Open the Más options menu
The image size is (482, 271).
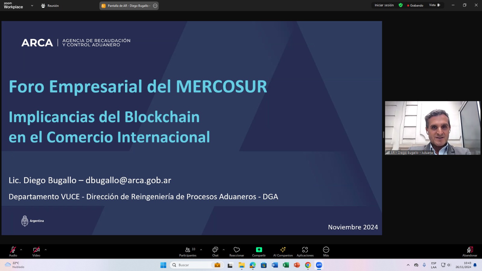coord(326,251)
